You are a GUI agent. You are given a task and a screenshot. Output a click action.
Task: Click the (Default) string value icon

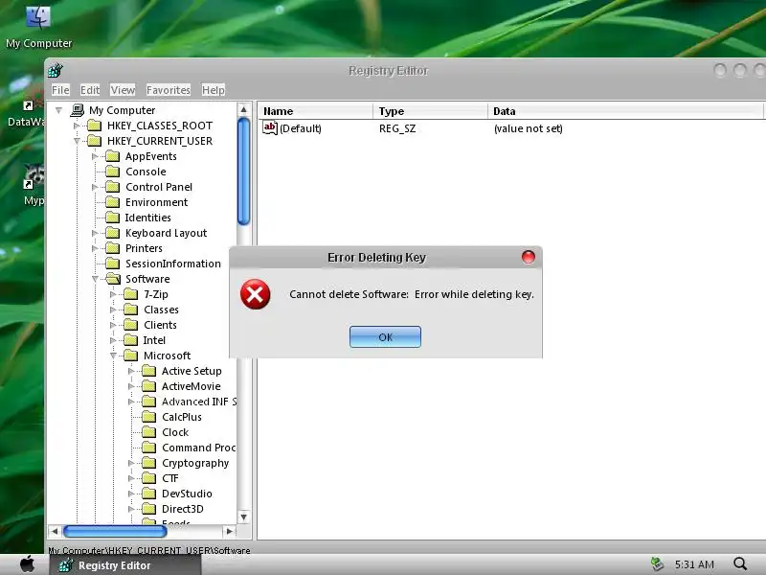click(x=270, y=128)
